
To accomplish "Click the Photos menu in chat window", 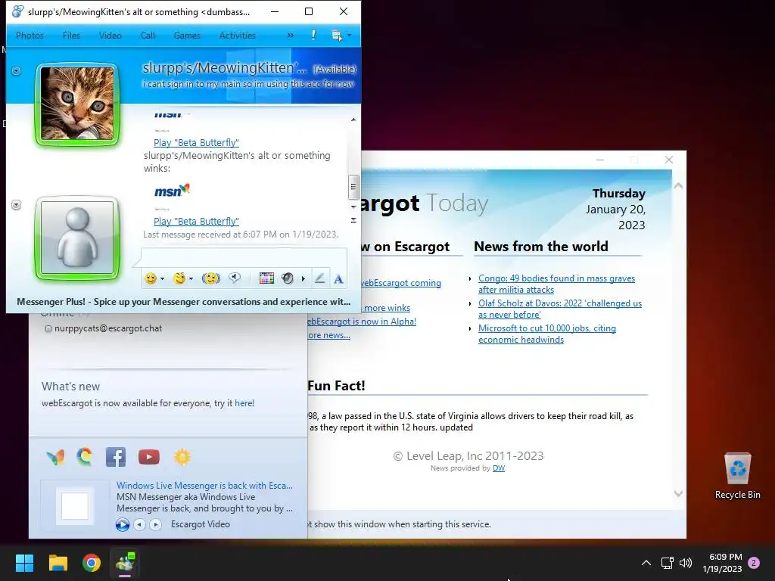I will click(30, 36).
